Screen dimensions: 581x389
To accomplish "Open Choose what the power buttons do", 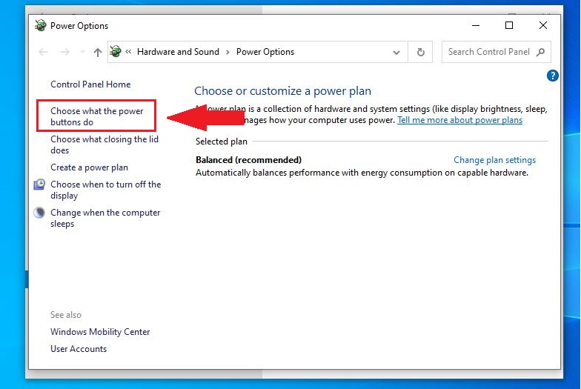I will pyautogui.click(x=96, y=116).
